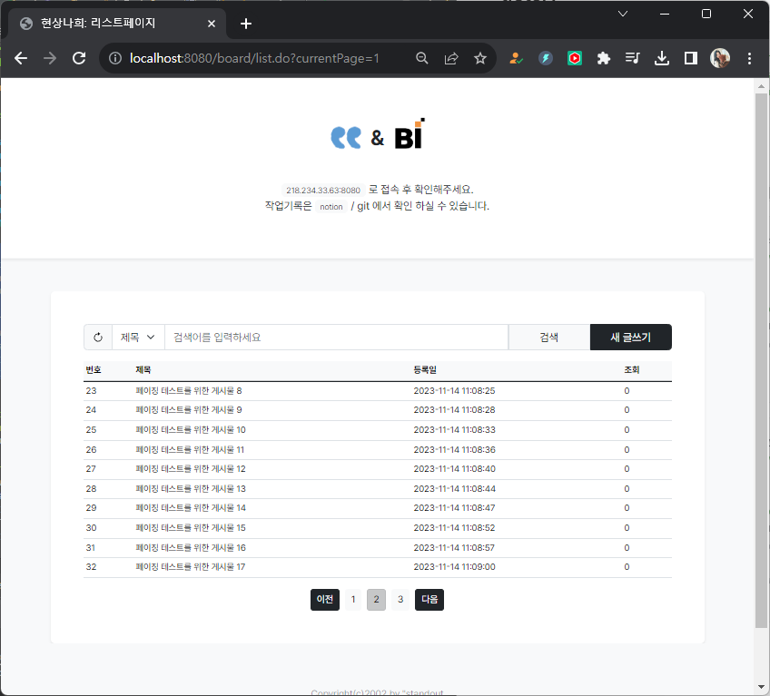Jump to page 3 in pagination
This screenshot has height=696, width=770.
400,600
